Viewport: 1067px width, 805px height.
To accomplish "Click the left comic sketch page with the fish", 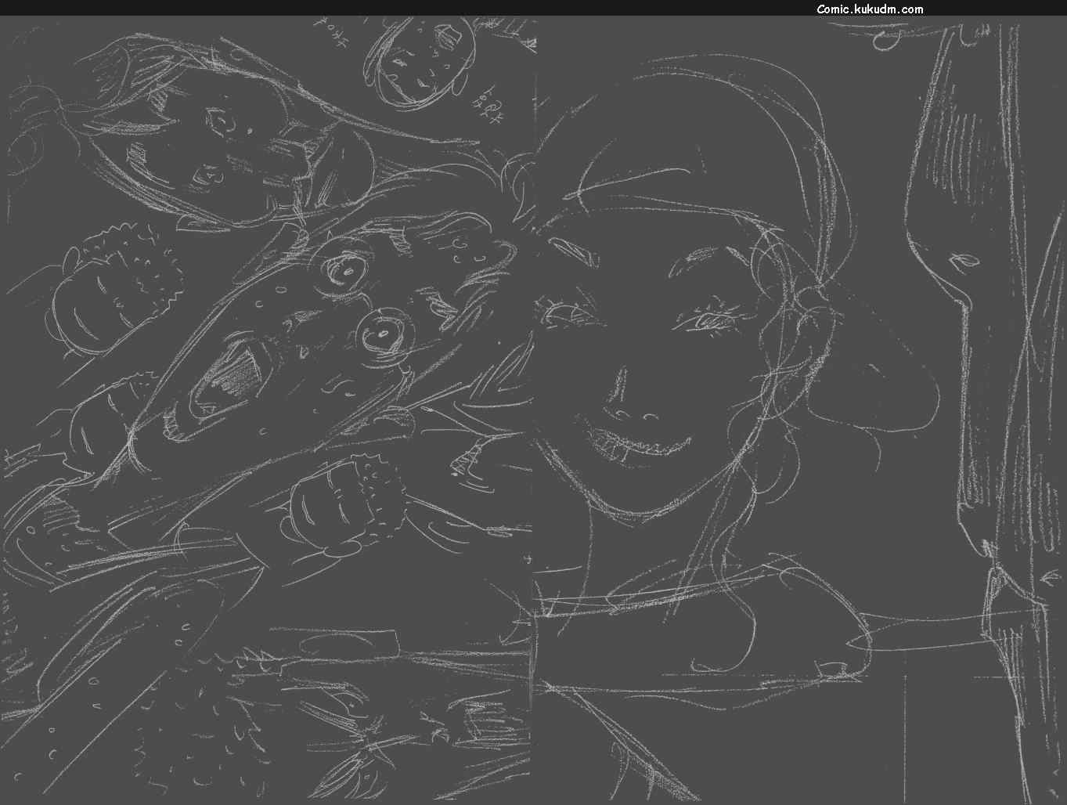I will (x=266, y=410).
